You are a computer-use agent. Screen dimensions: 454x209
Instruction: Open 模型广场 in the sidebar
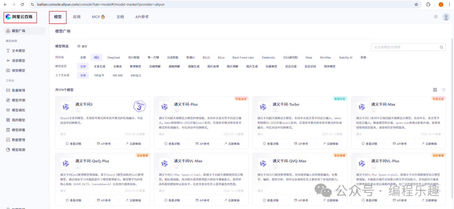[x=25, y=31]
